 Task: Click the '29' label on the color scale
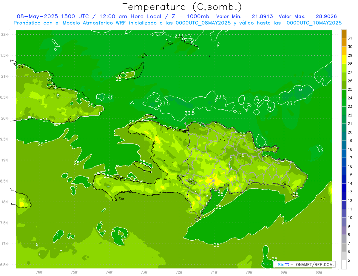point(350,55)
